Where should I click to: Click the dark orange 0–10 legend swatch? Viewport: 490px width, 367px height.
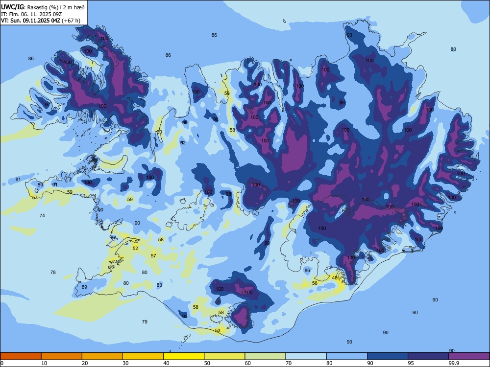click(21, 356)
